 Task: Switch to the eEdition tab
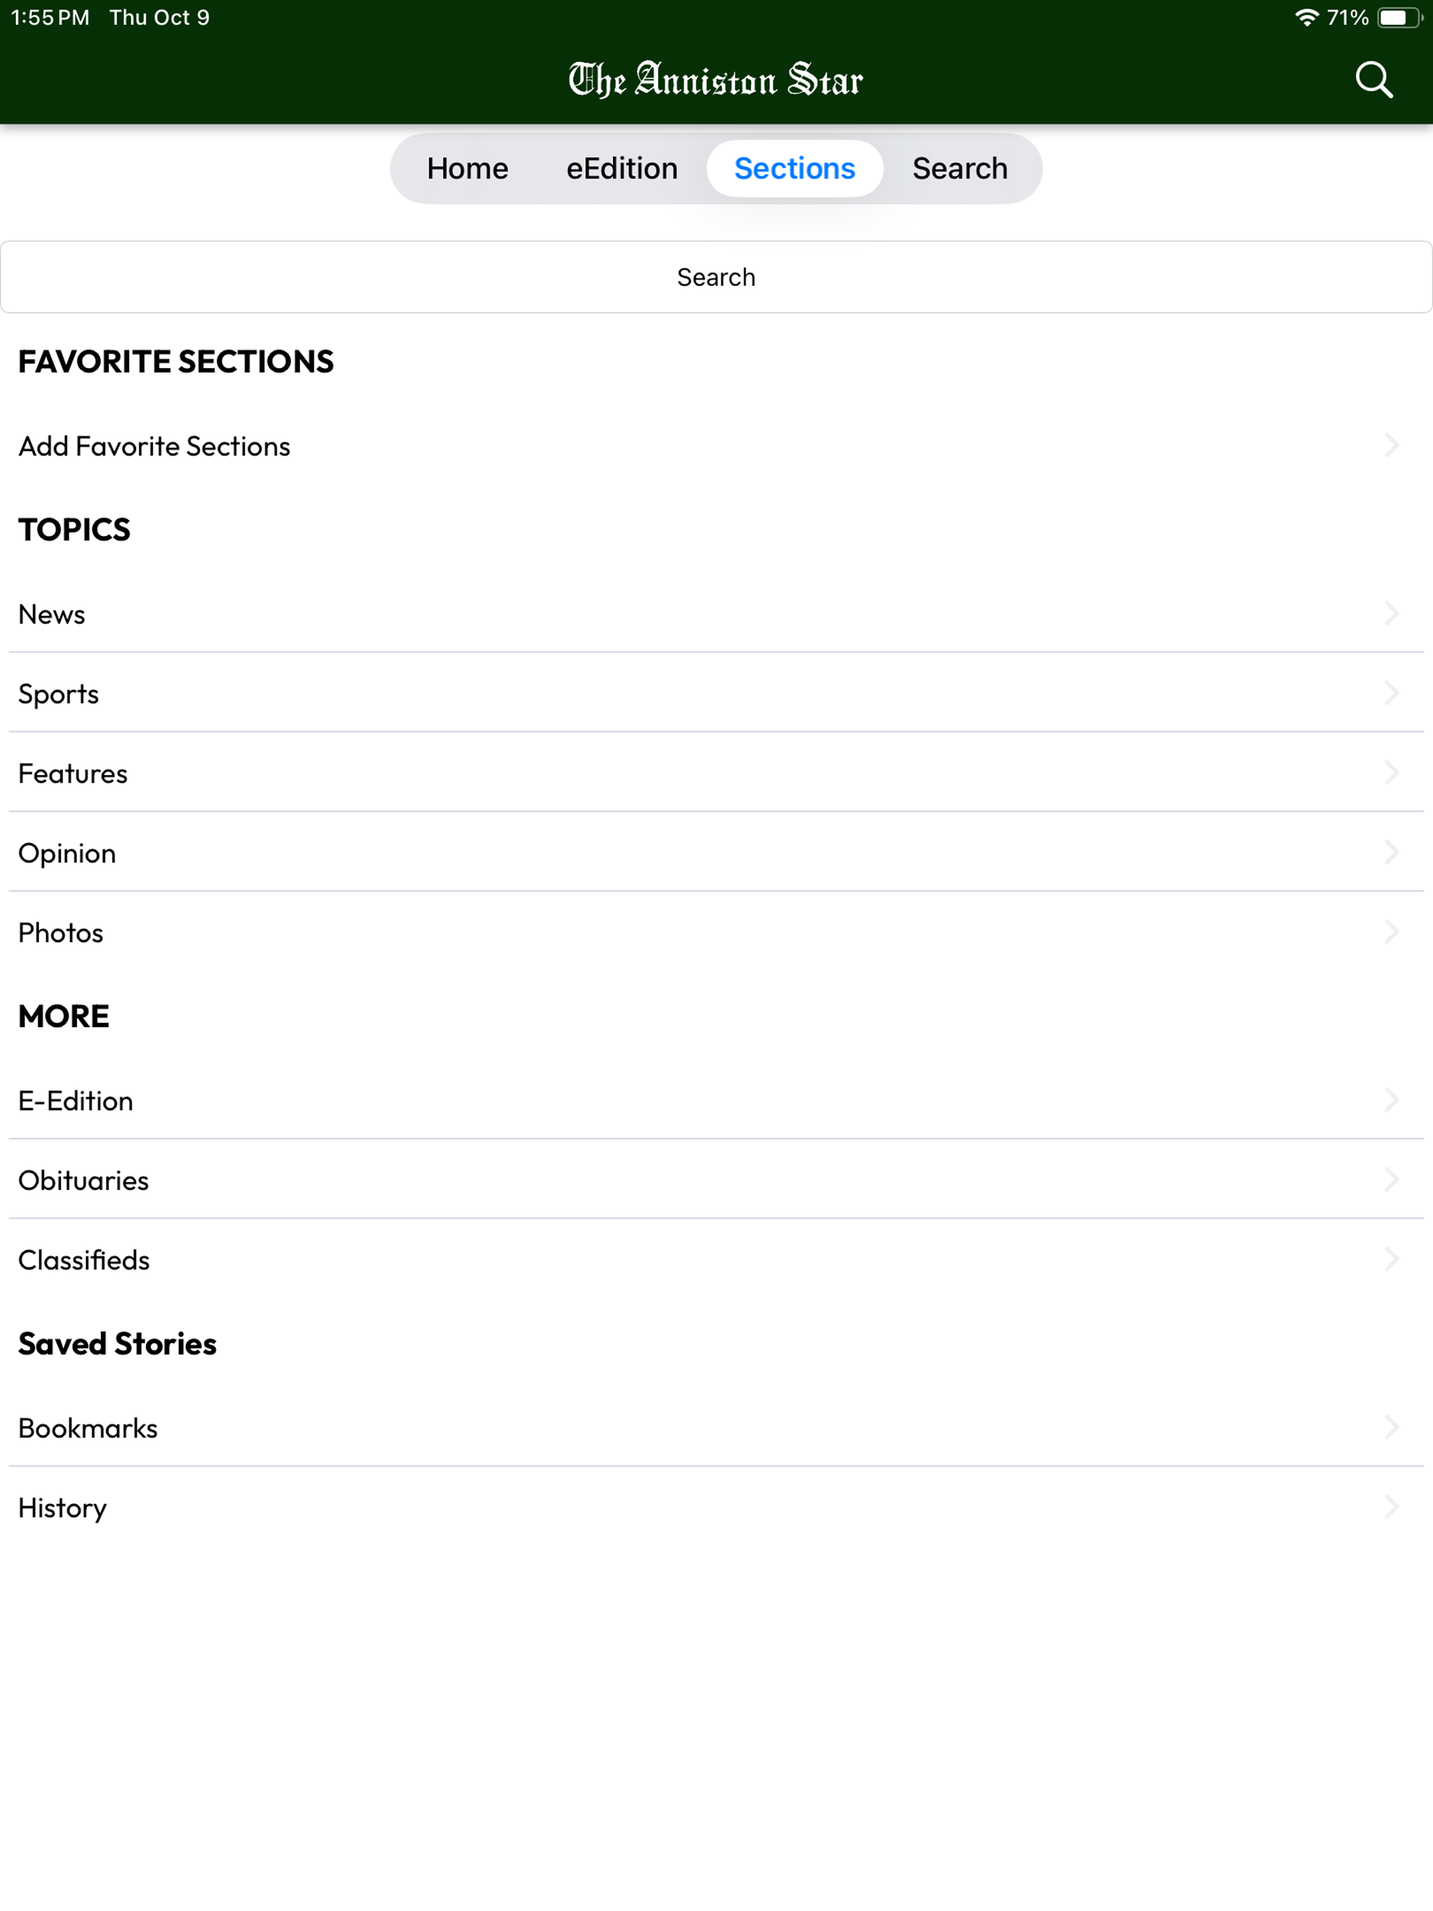(x=622, y=169)
